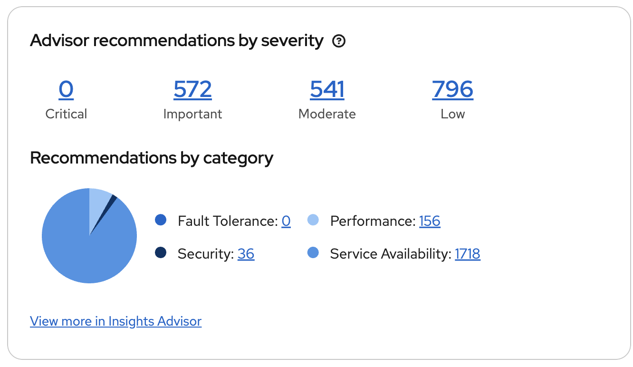Click the Fault Tolerance legend dot
Viewport: 633px width, 367px height.
pos(161,220)
